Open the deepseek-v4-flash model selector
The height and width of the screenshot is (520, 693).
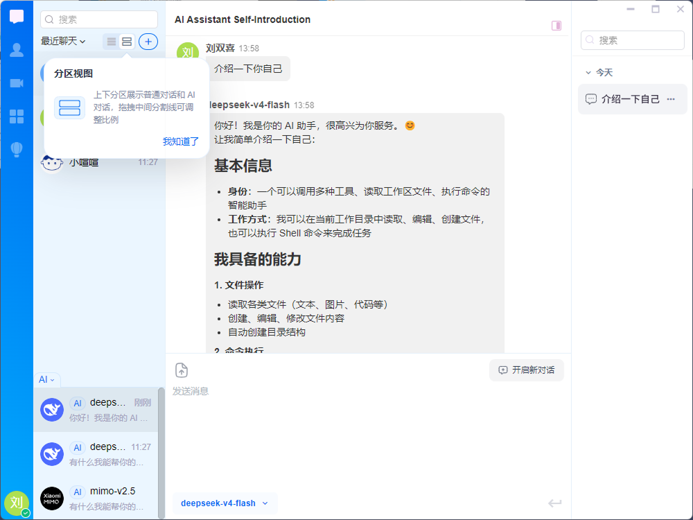[x=225, y=503]
